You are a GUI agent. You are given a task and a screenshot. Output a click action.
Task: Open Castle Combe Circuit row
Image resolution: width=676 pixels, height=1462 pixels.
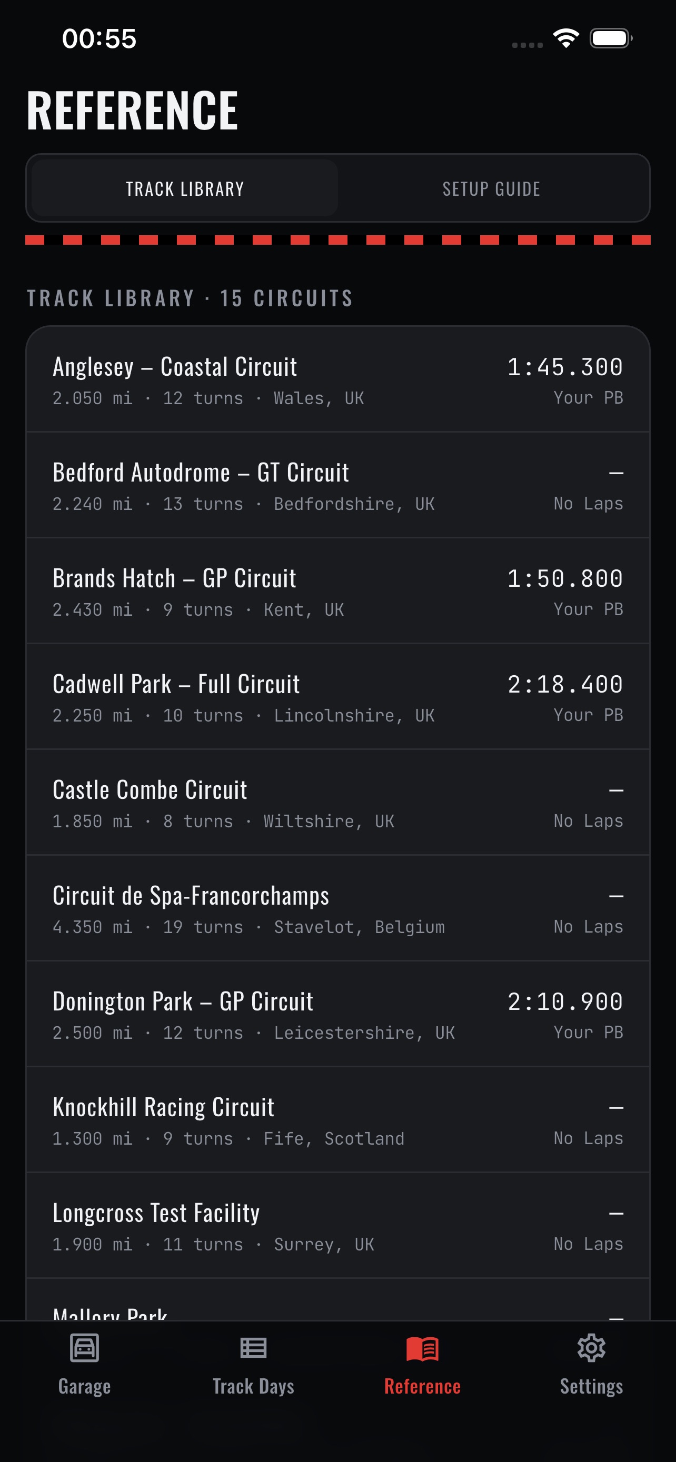click(x=337, y=803)
